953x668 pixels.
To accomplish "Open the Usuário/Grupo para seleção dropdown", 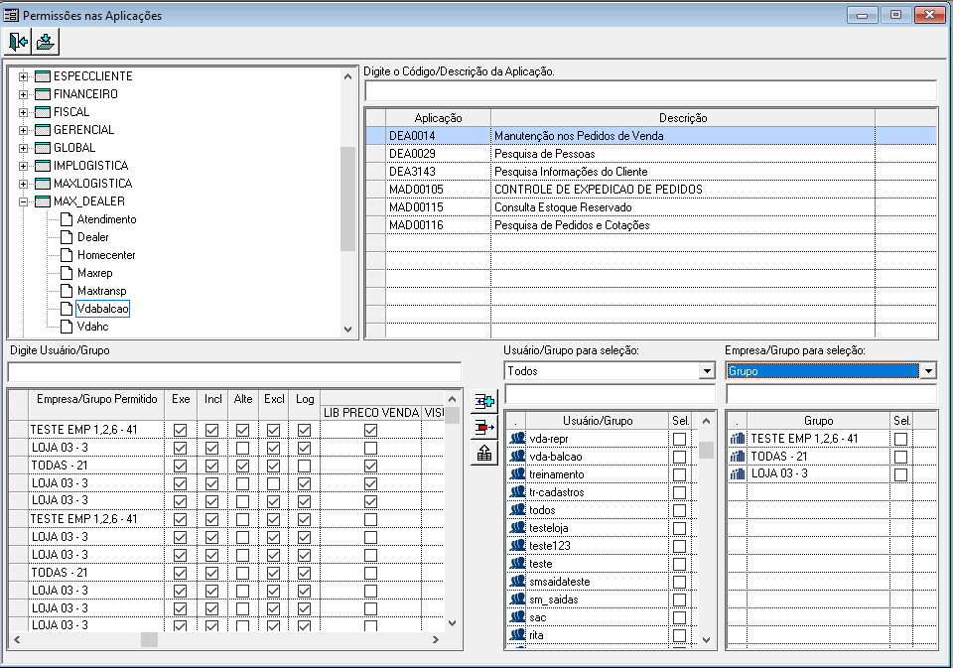I will (706, 371).
